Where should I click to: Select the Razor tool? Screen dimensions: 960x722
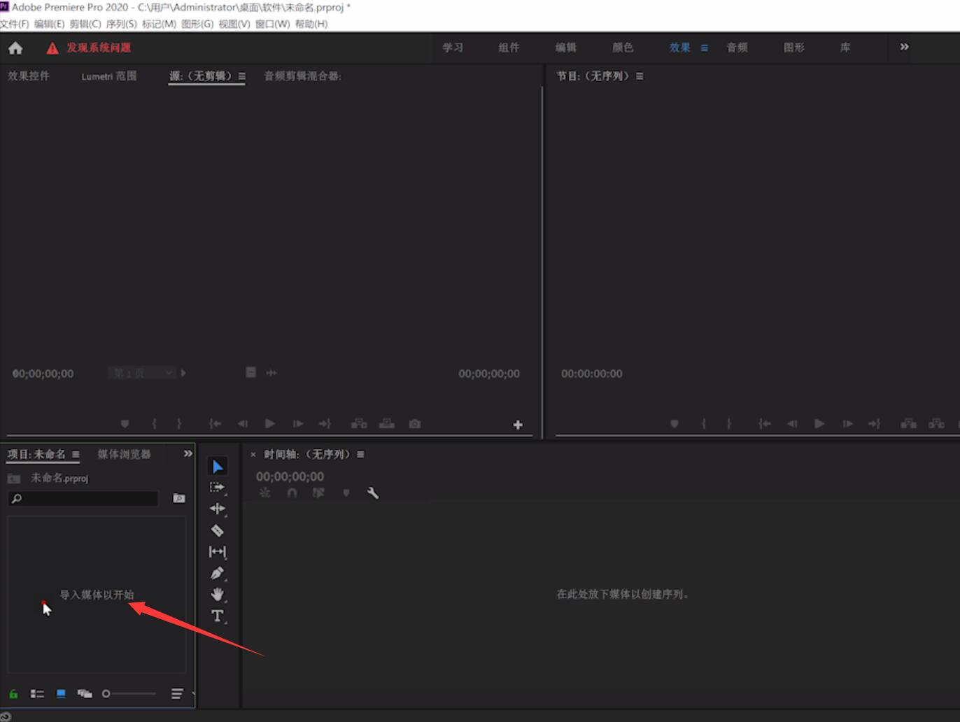(218, 530)
